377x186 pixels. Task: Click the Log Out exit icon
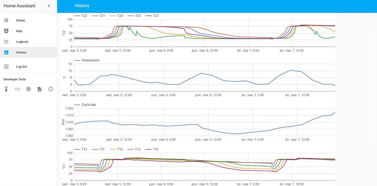6,67
